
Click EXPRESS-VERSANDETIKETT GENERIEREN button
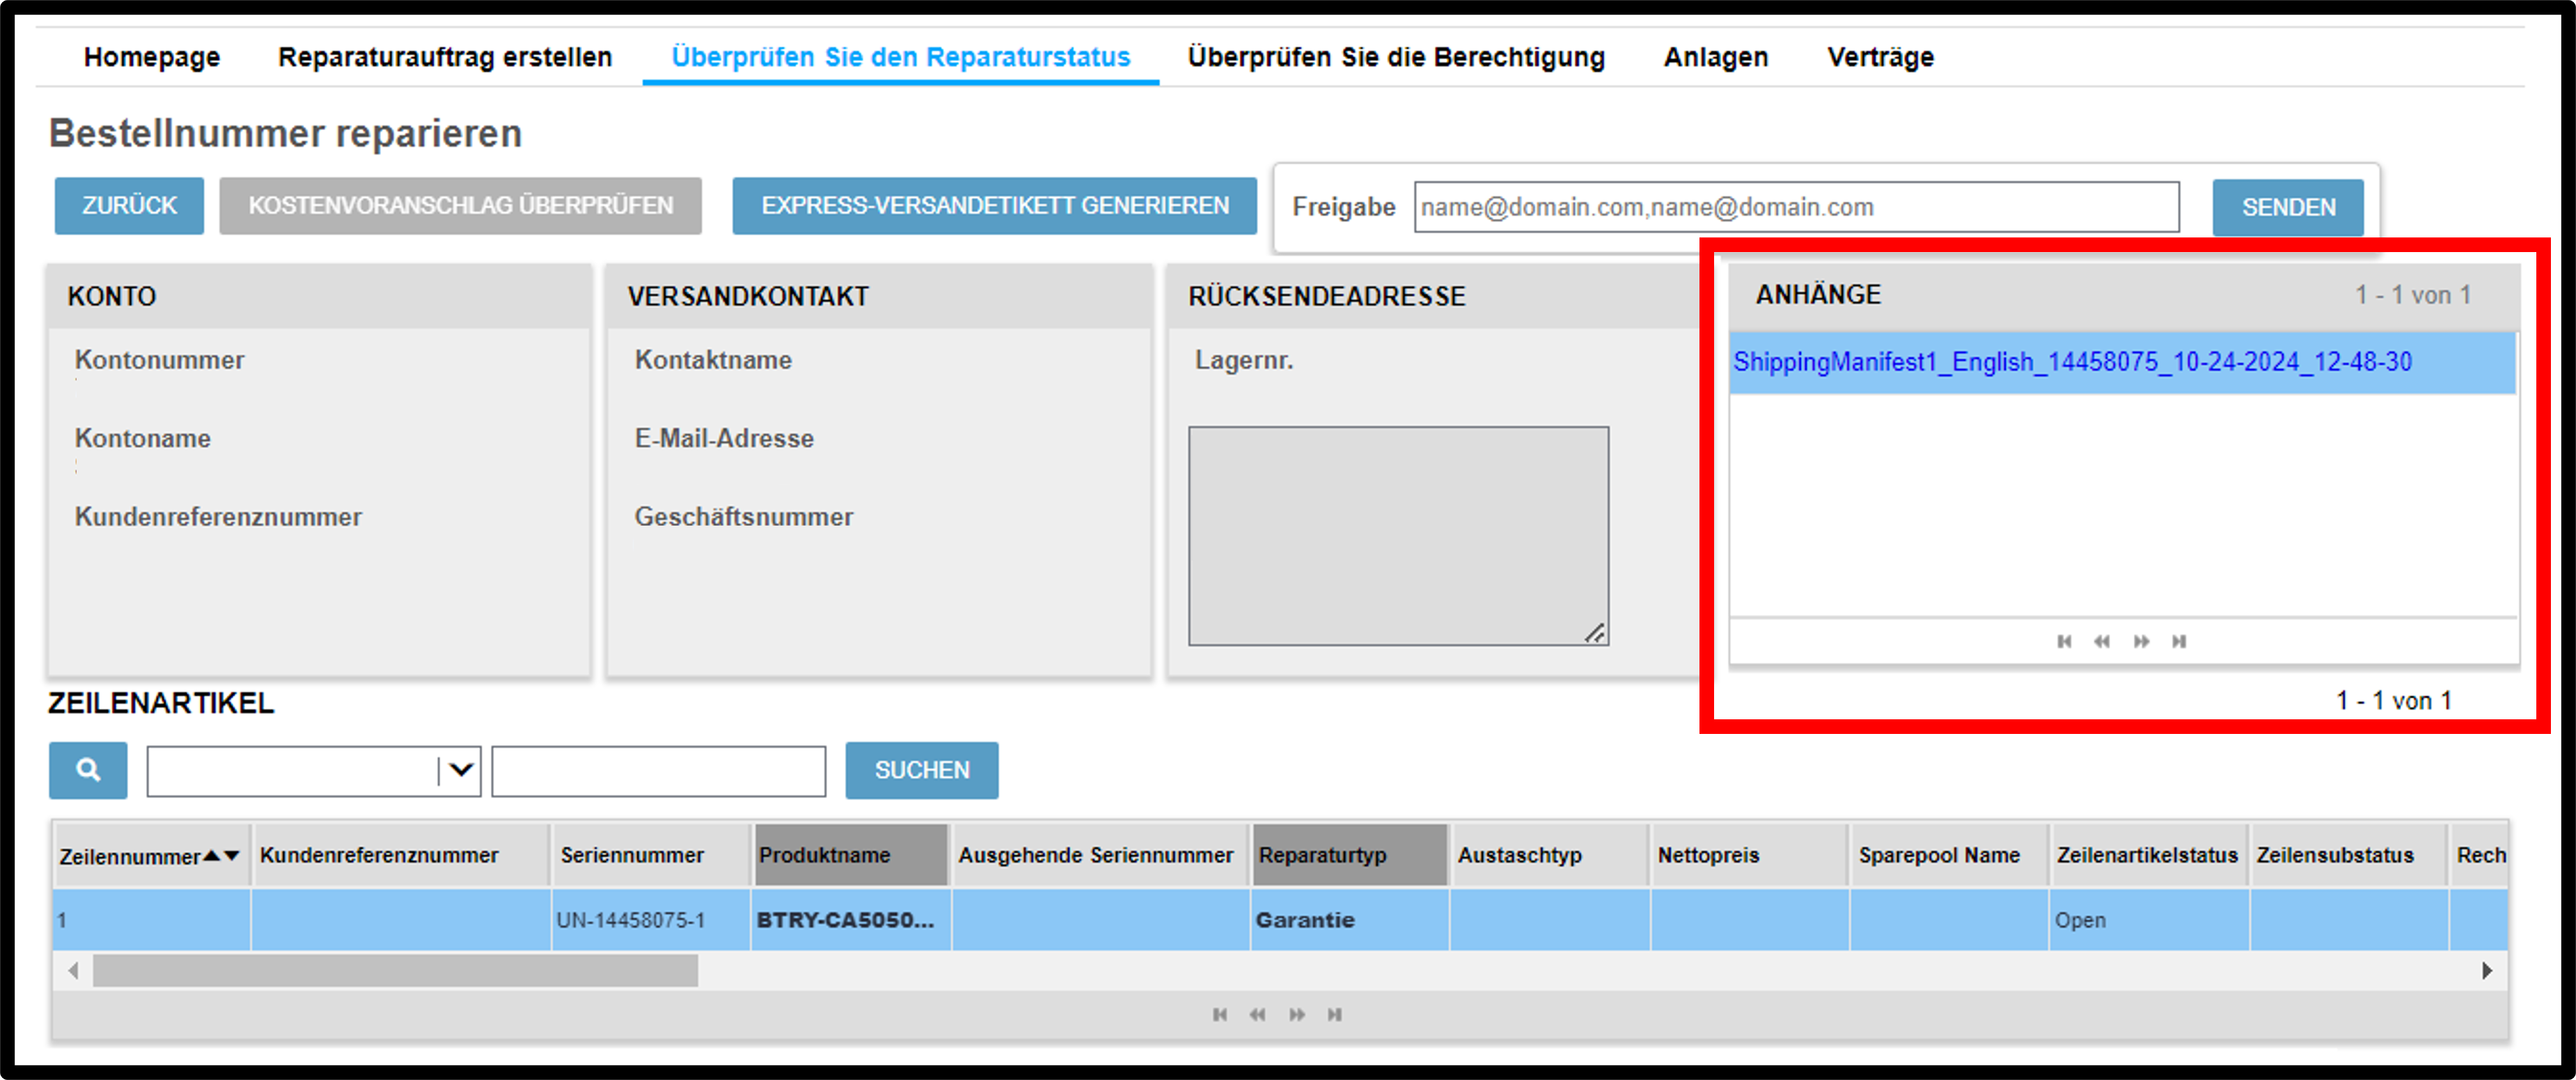point(995,206)
